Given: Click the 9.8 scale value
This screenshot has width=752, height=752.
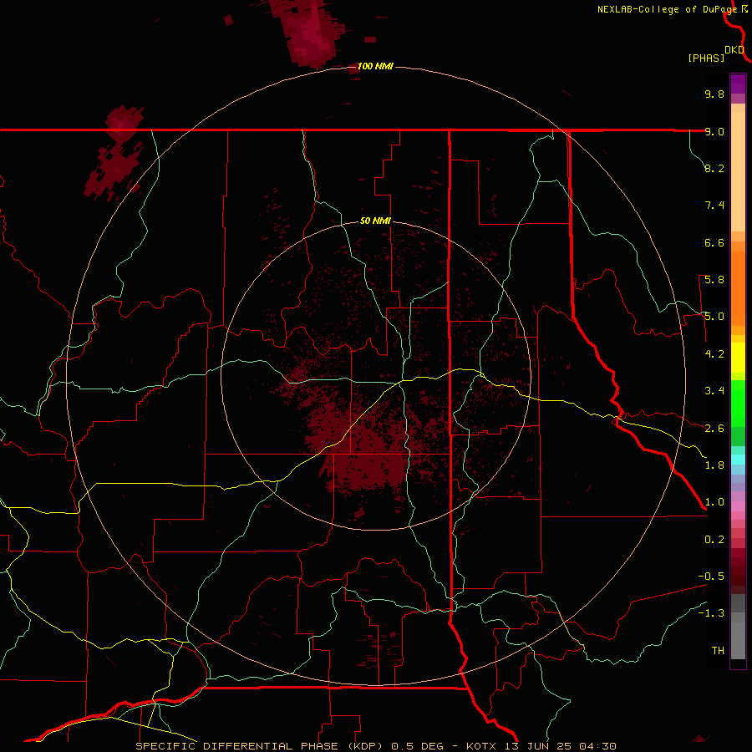Looking at the screenshot, I should tap(714, 94).
